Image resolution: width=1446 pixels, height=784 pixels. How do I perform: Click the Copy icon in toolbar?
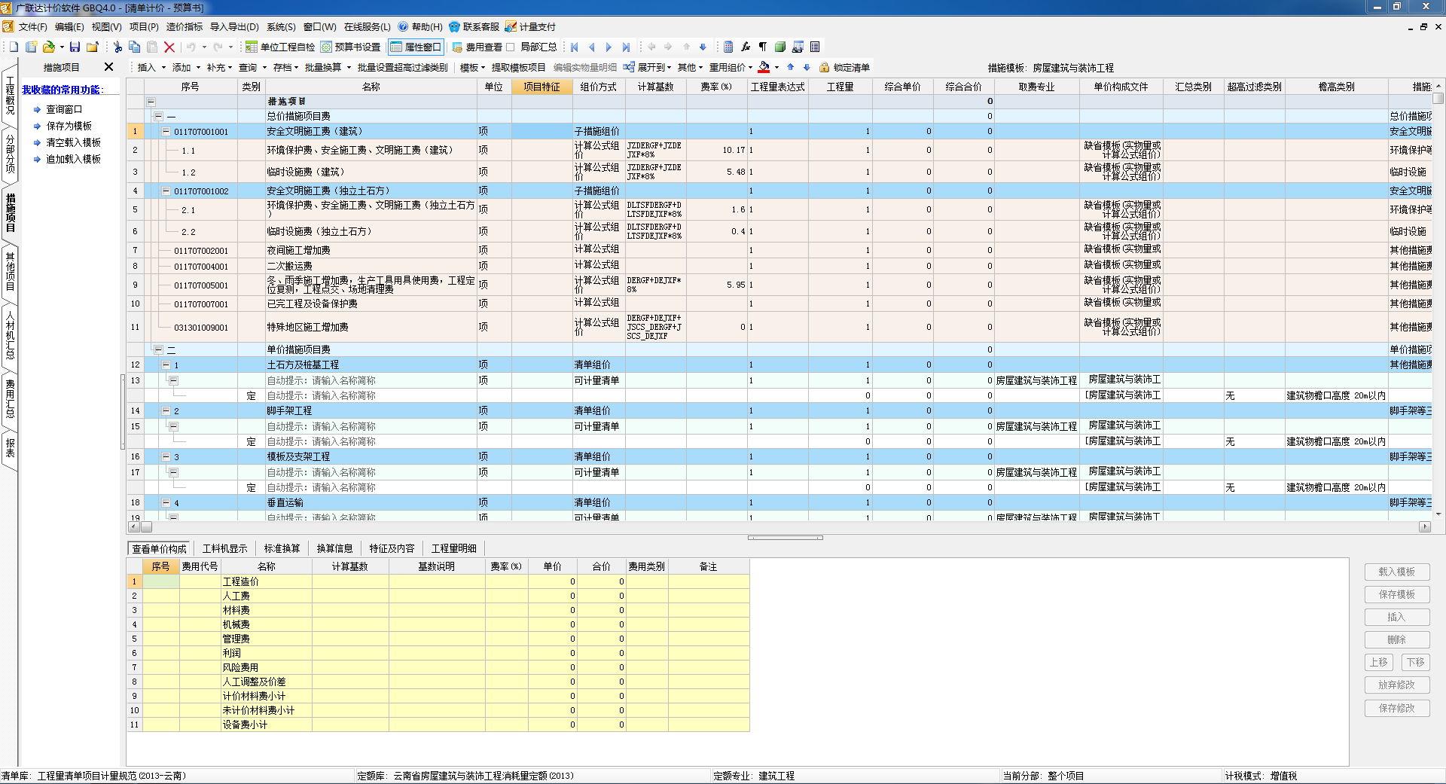pyautogui.click(x=135, y=47)
